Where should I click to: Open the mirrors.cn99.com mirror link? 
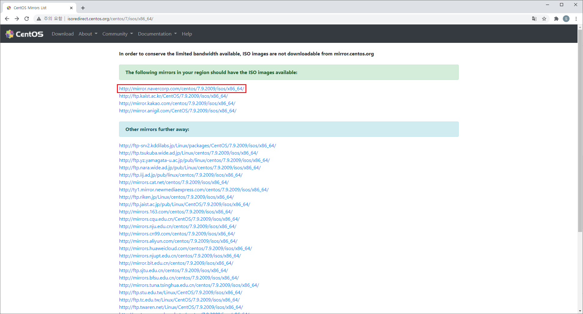tap(177, 234)
